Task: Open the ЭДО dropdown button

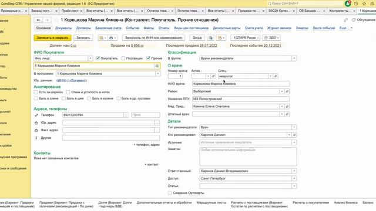Action: pyautogui.click(x=271, y=38)
